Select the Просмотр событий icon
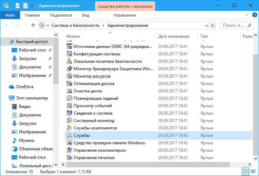Image resolution: width=259 pixels, height=176 pixels. tap(69, 106)
